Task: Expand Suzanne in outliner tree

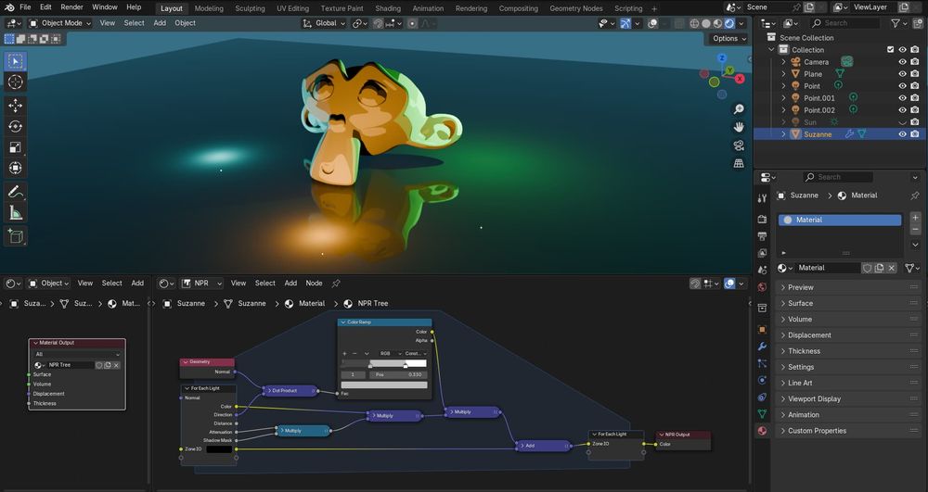Action: (783, 134)
